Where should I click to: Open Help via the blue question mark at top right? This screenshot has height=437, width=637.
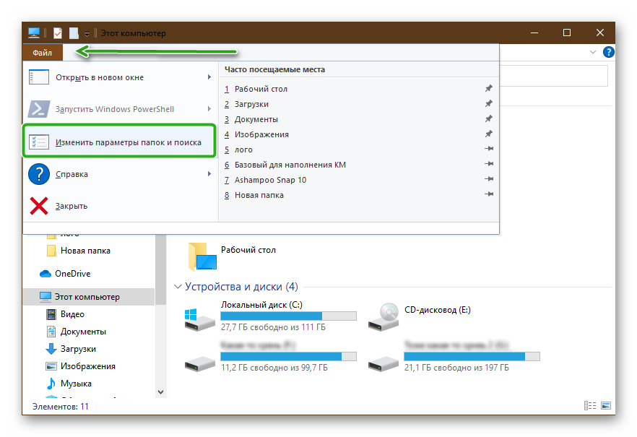(x=608, y=52)
